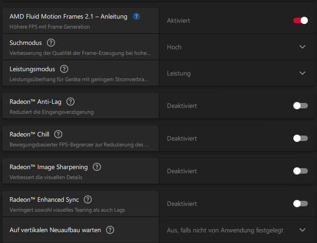
Task: Disable AMD Fluid Motion Frames toggle
Action: 301,20
